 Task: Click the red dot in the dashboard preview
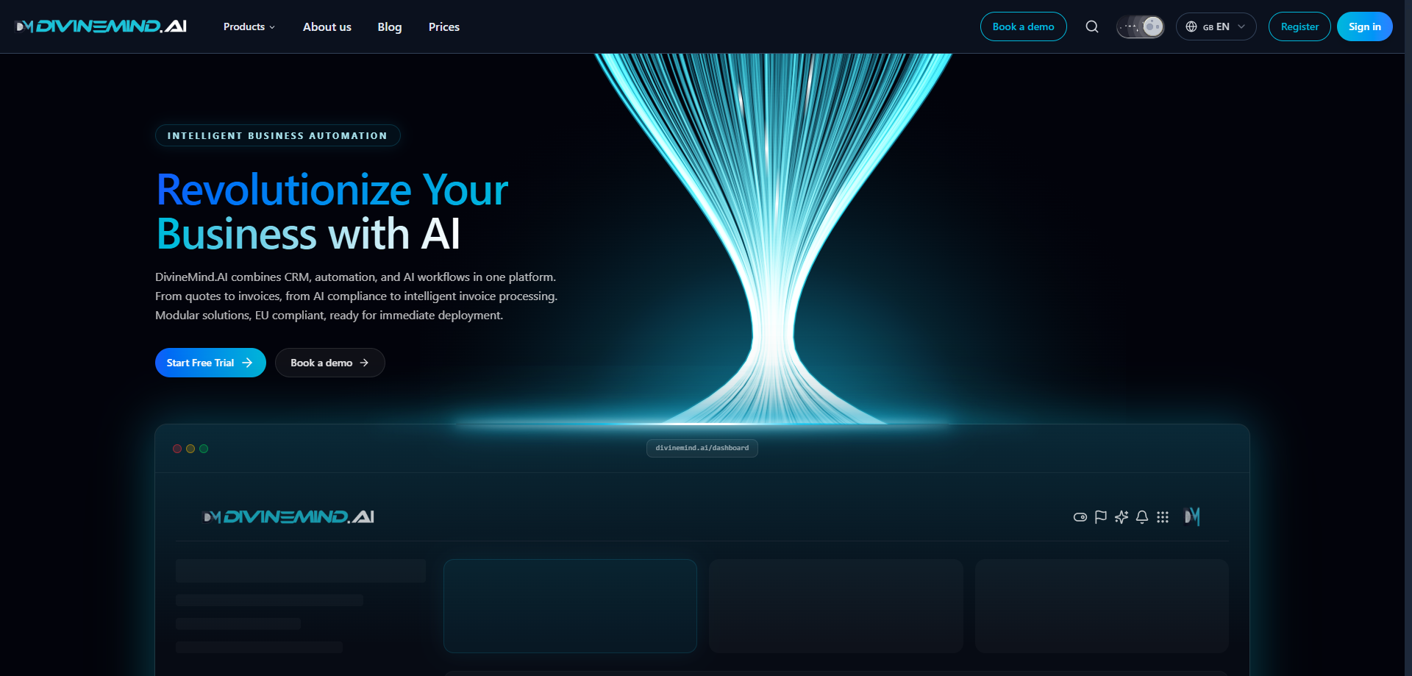click(177, 449)
